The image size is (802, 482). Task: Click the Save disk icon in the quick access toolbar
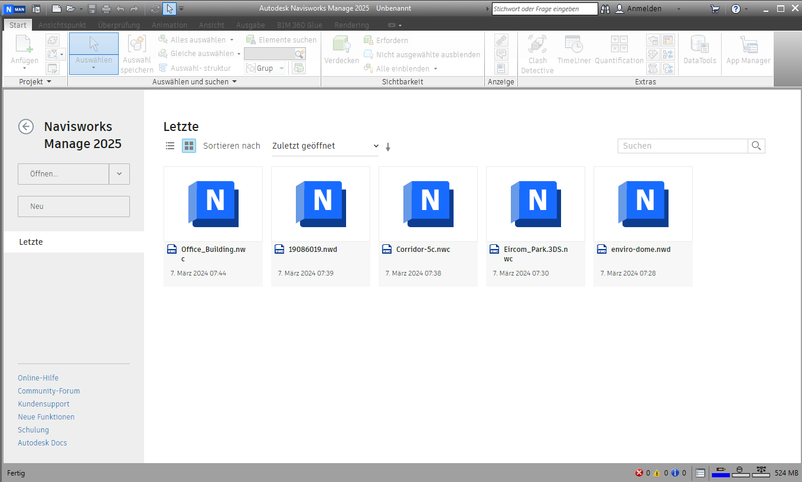pos(92,9)
